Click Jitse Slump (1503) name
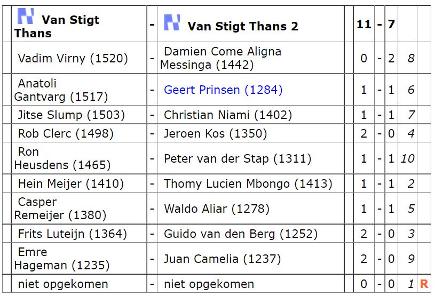443x296 pixels. pos(71,115)
